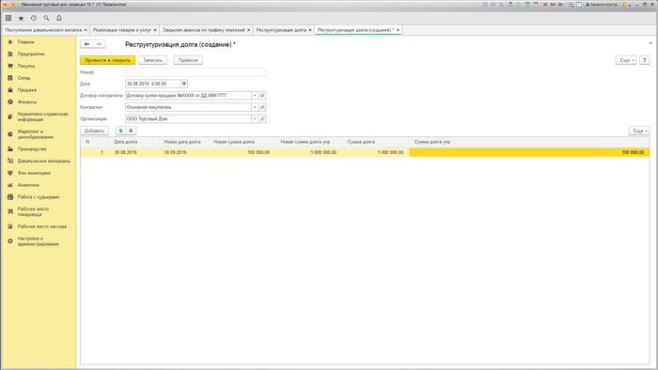Click the Дата field with 30.08.2019
This screenshot has height=370, width=658.
[x=152, y=84]
